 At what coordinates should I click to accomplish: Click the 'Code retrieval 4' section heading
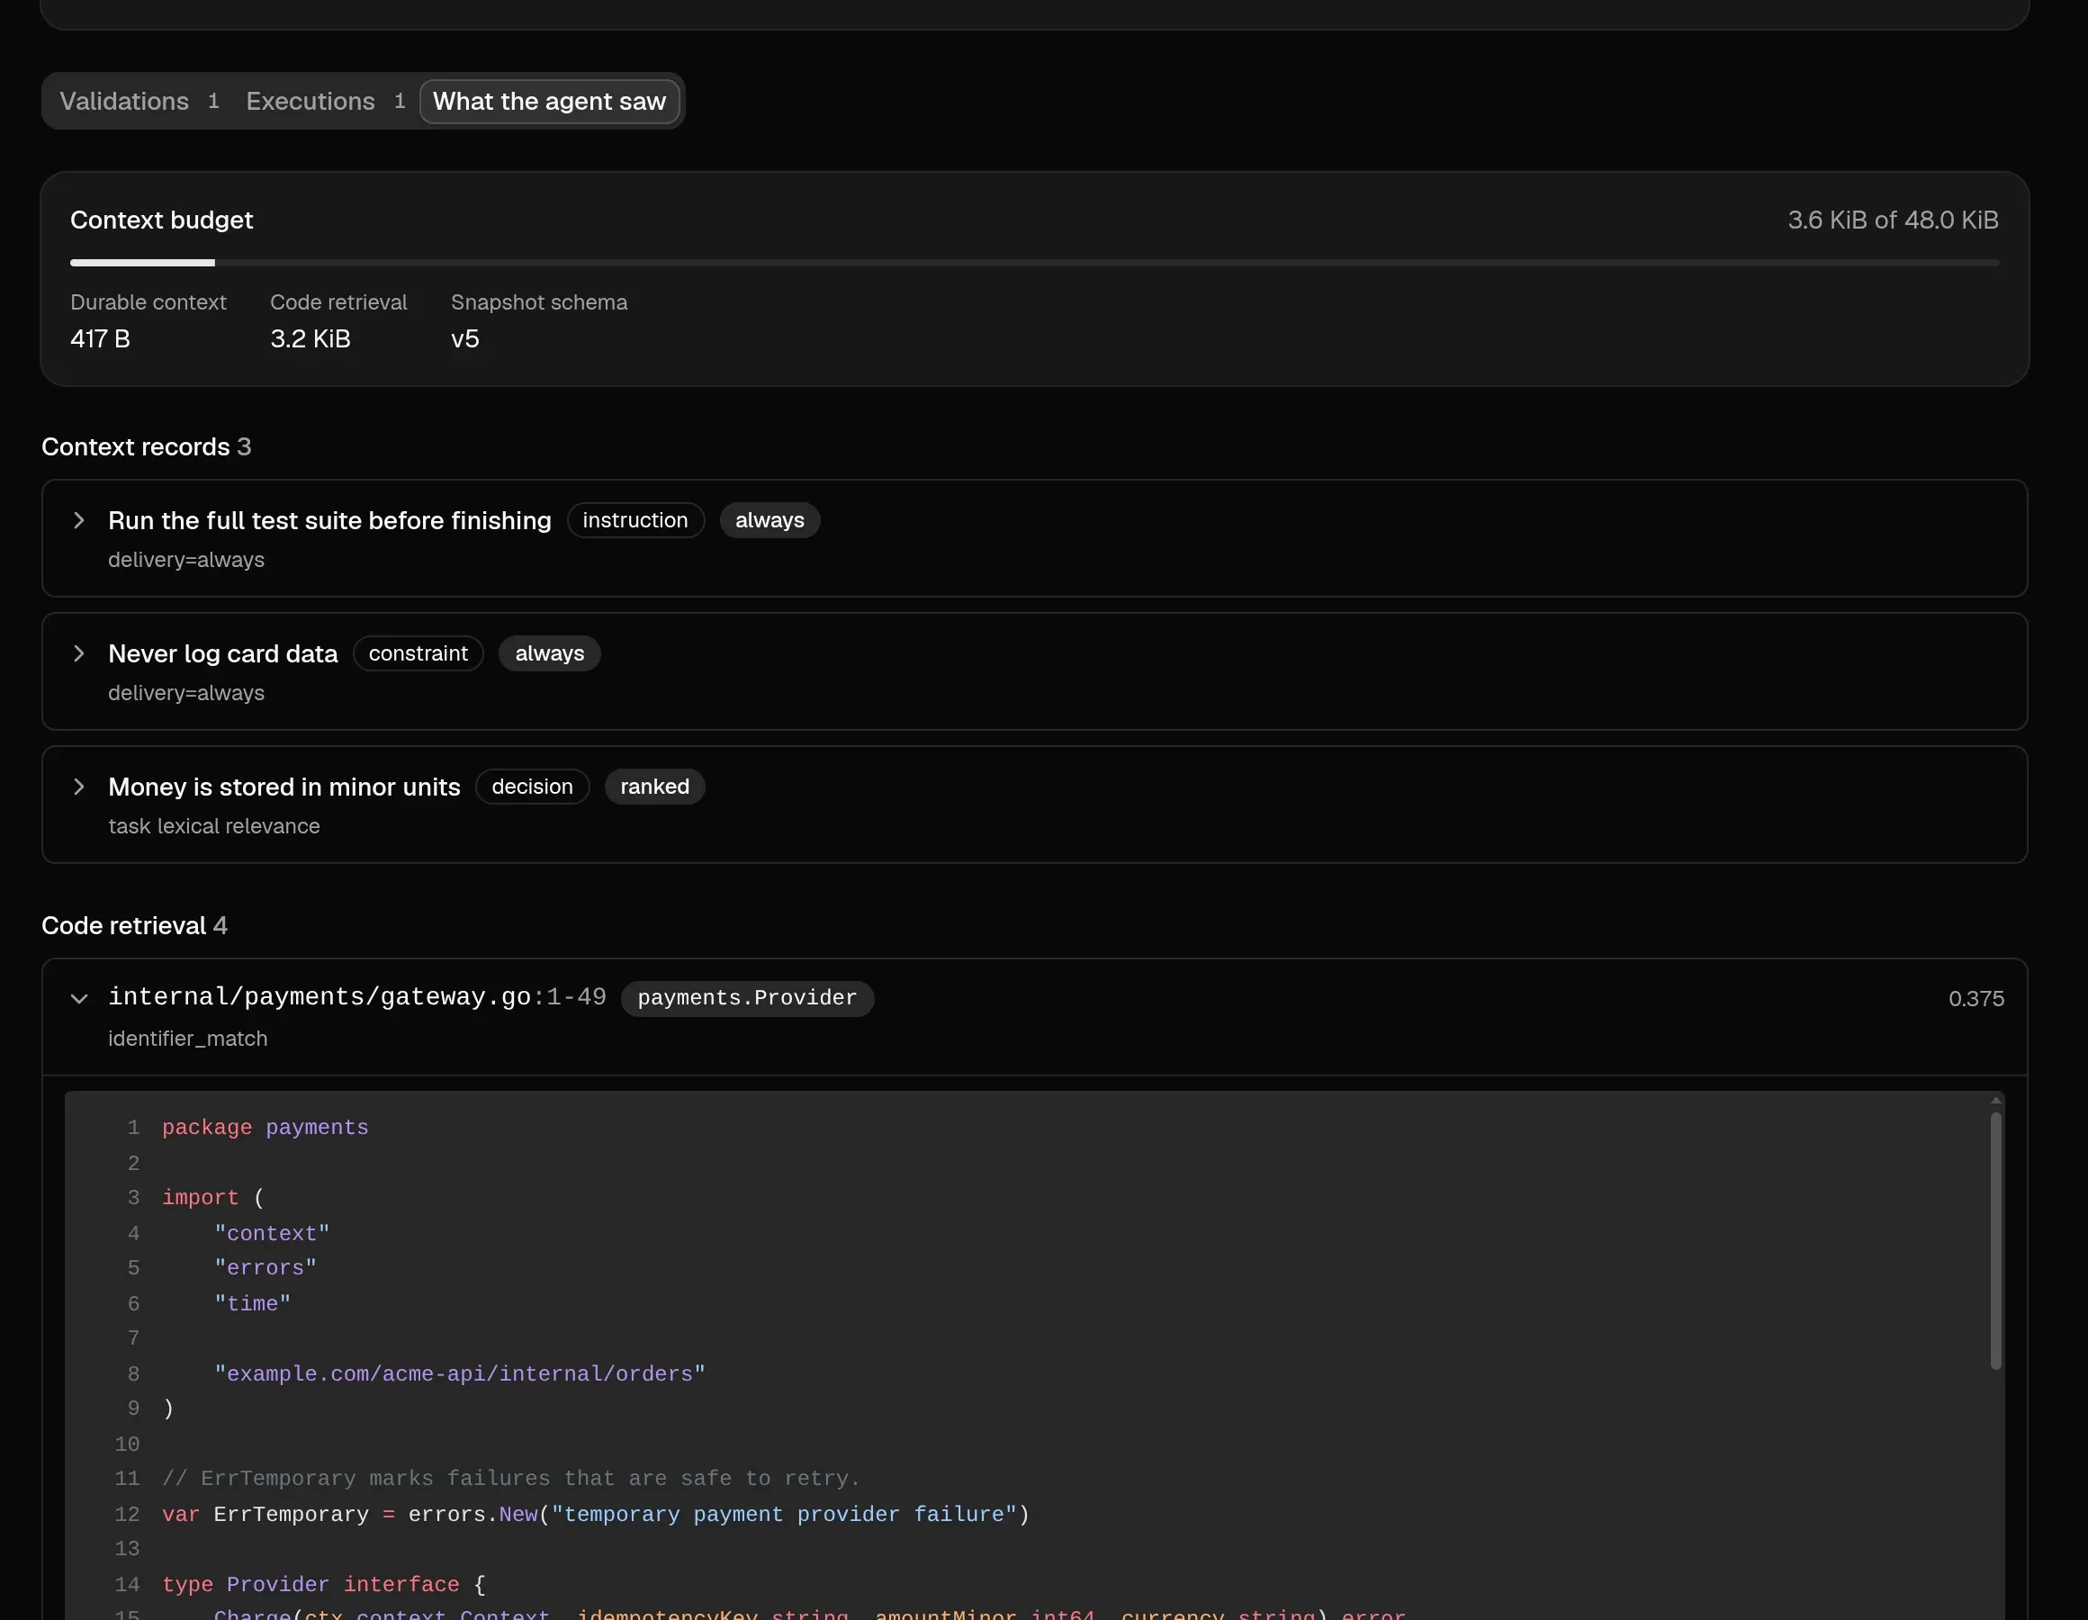(x=135, y=926)
